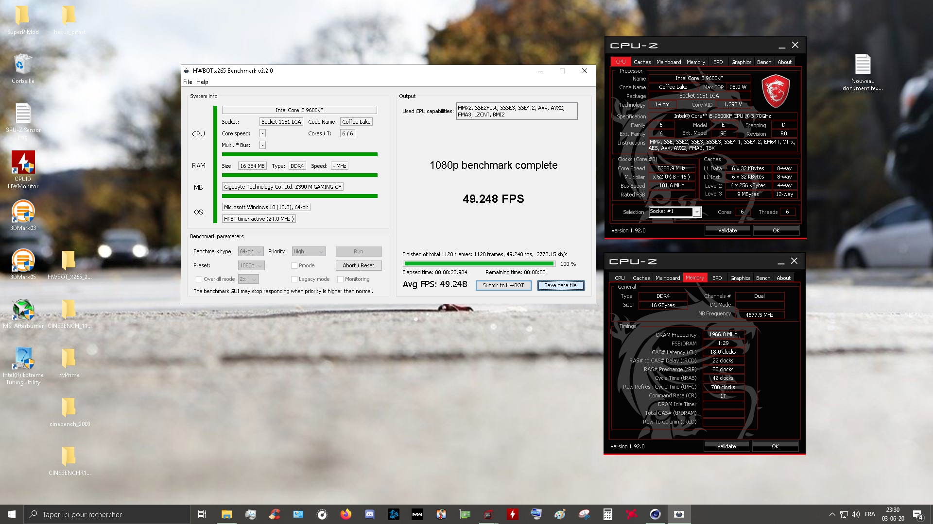
Task: Launch CPUID HWMonitor shortcut
Action: point(23,169)
